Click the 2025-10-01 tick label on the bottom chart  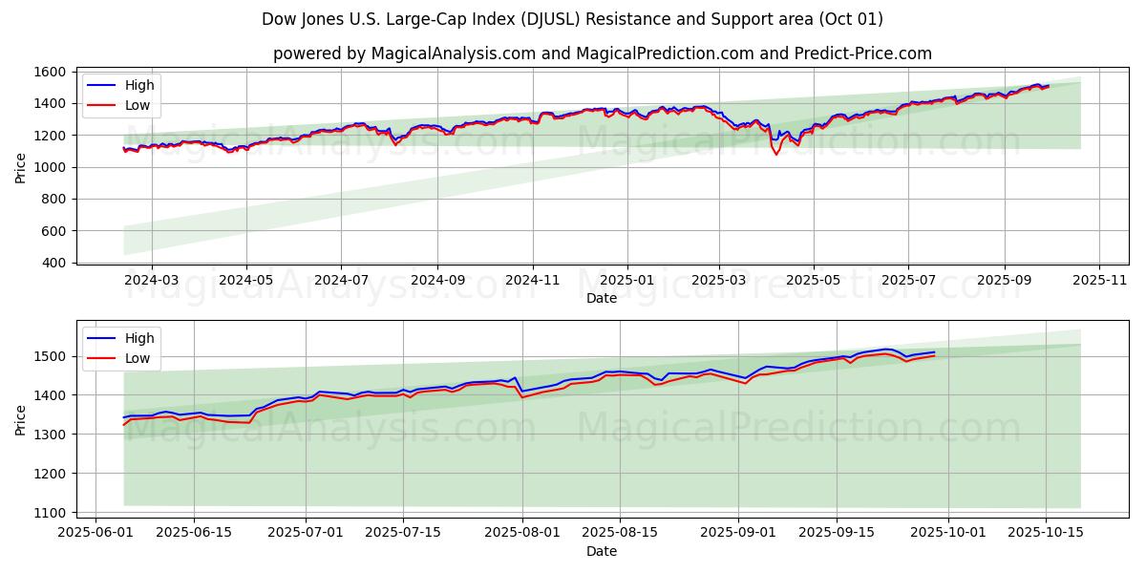click(948, 533)
